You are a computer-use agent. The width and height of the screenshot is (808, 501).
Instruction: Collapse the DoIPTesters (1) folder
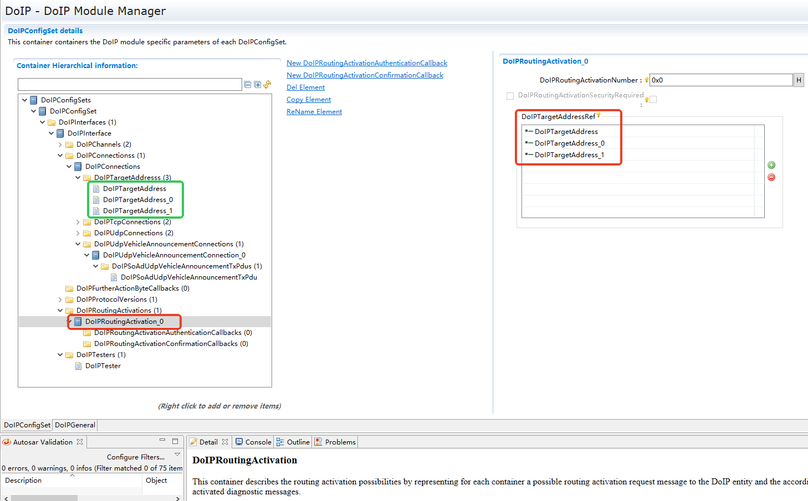point(60,355)
